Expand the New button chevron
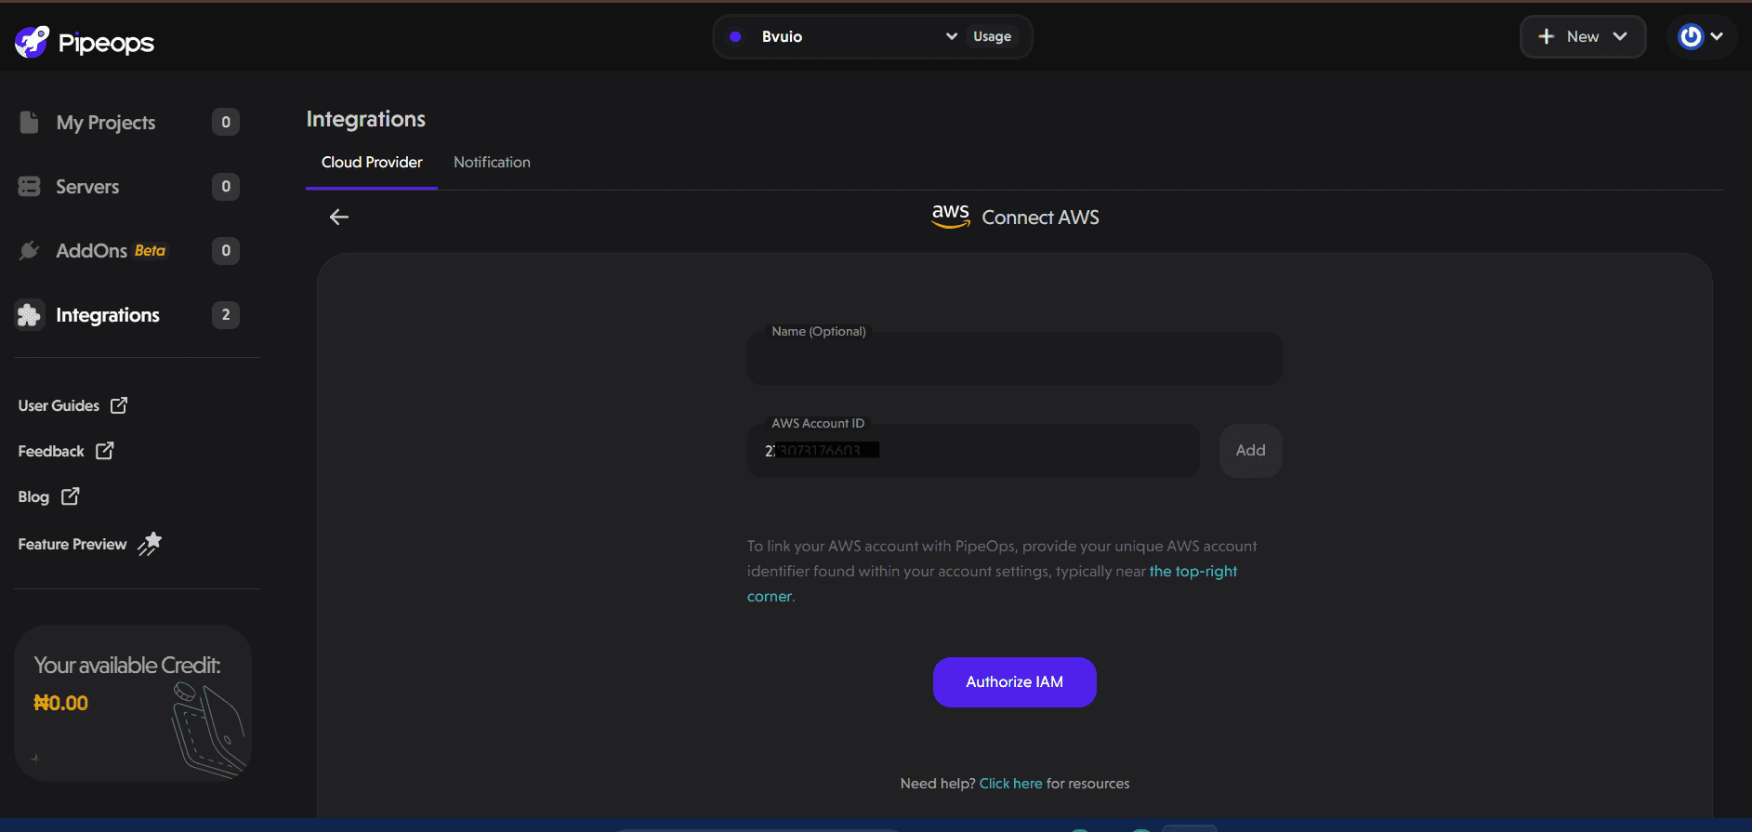 point(1620,36)
